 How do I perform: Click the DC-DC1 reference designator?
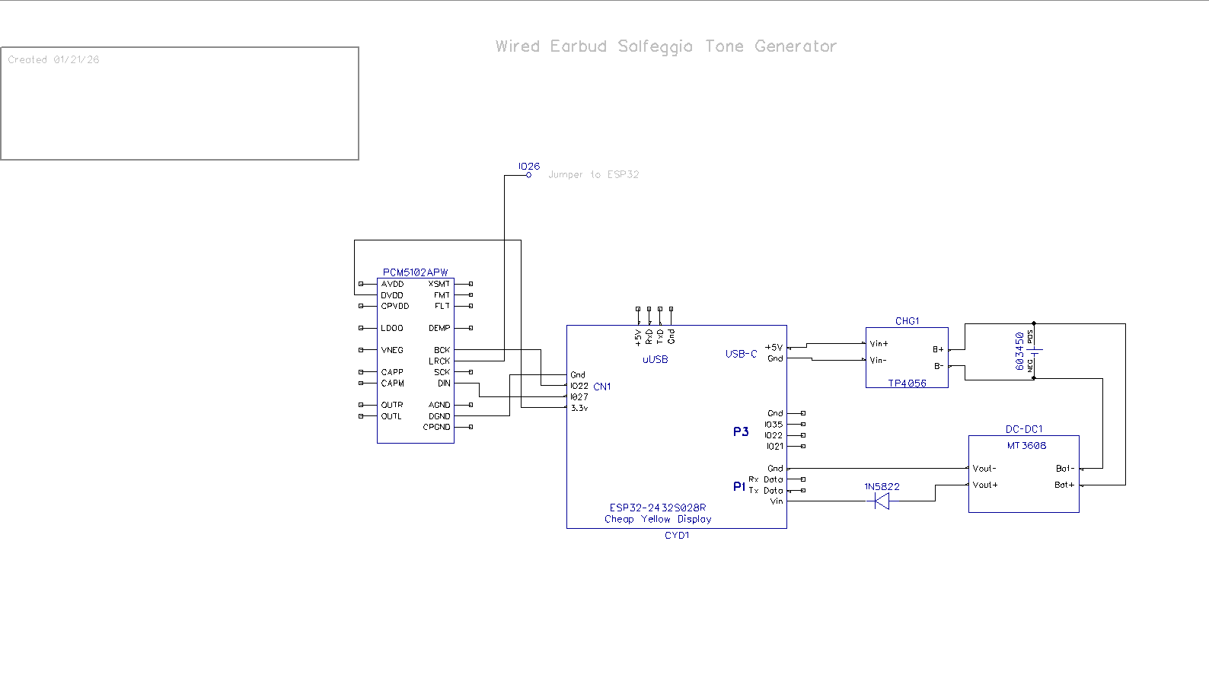coord(1024,429)
